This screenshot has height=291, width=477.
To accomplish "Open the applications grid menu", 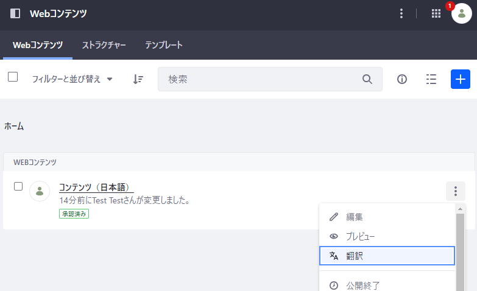I will [x=436, y=13].
